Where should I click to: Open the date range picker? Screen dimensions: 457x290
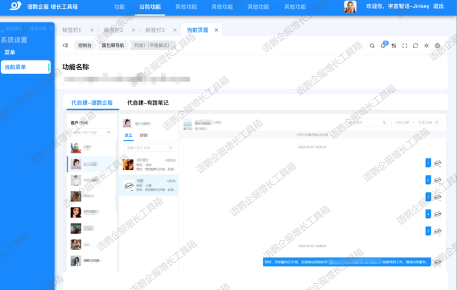click(416, 122)
